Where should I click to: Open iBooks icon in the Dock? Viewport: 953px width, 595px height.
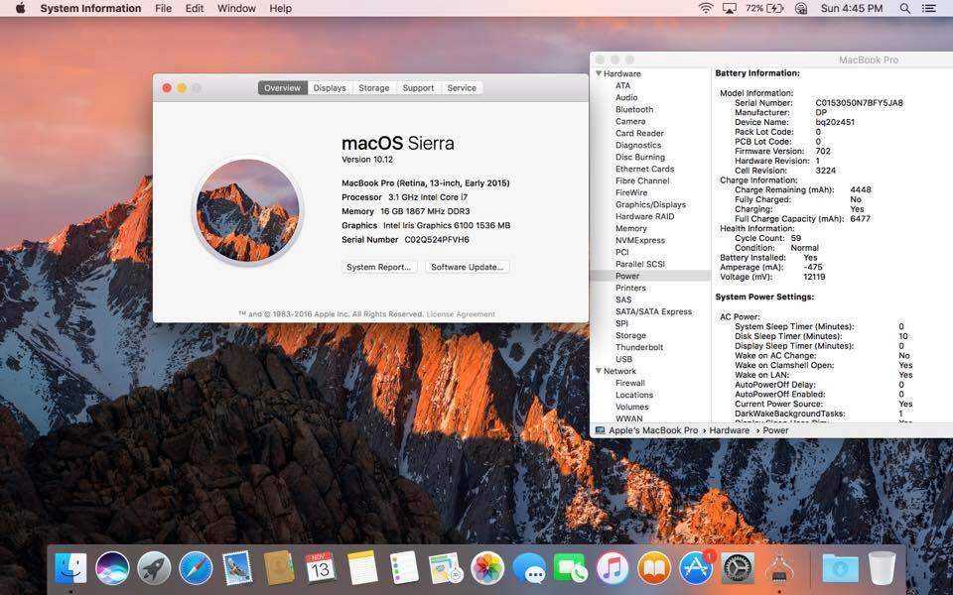point(654,569)
